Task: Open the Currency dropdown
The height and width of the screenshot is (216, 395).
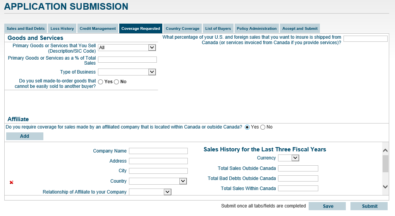Action: (x=289, y=158)
